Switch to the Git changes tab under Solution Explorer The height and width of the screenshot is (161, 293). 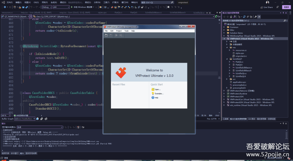click(252, 119)
